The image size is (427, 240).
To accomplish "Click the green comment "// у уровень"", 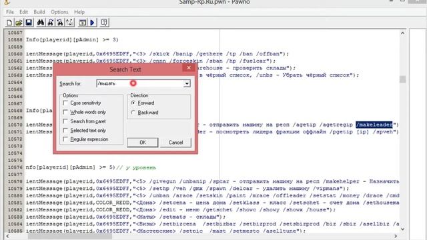I will coord(136,167).
